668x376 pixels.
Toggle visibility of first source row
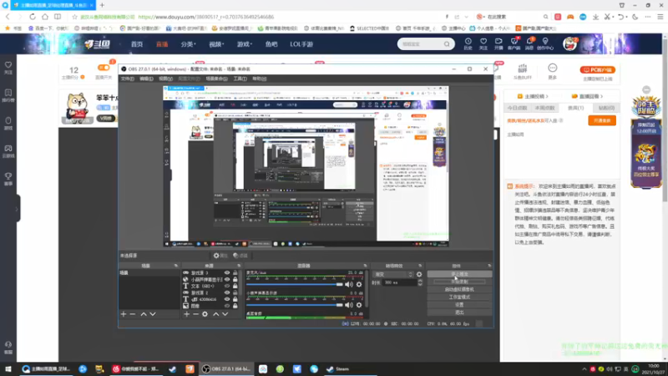227,273
